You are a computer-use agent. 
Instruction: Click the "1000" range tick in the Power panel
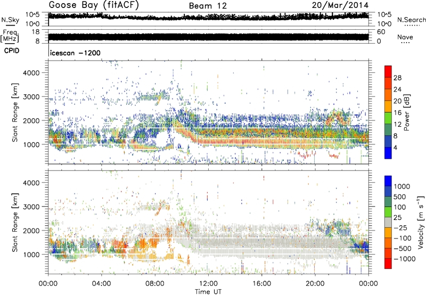(31, 144)
